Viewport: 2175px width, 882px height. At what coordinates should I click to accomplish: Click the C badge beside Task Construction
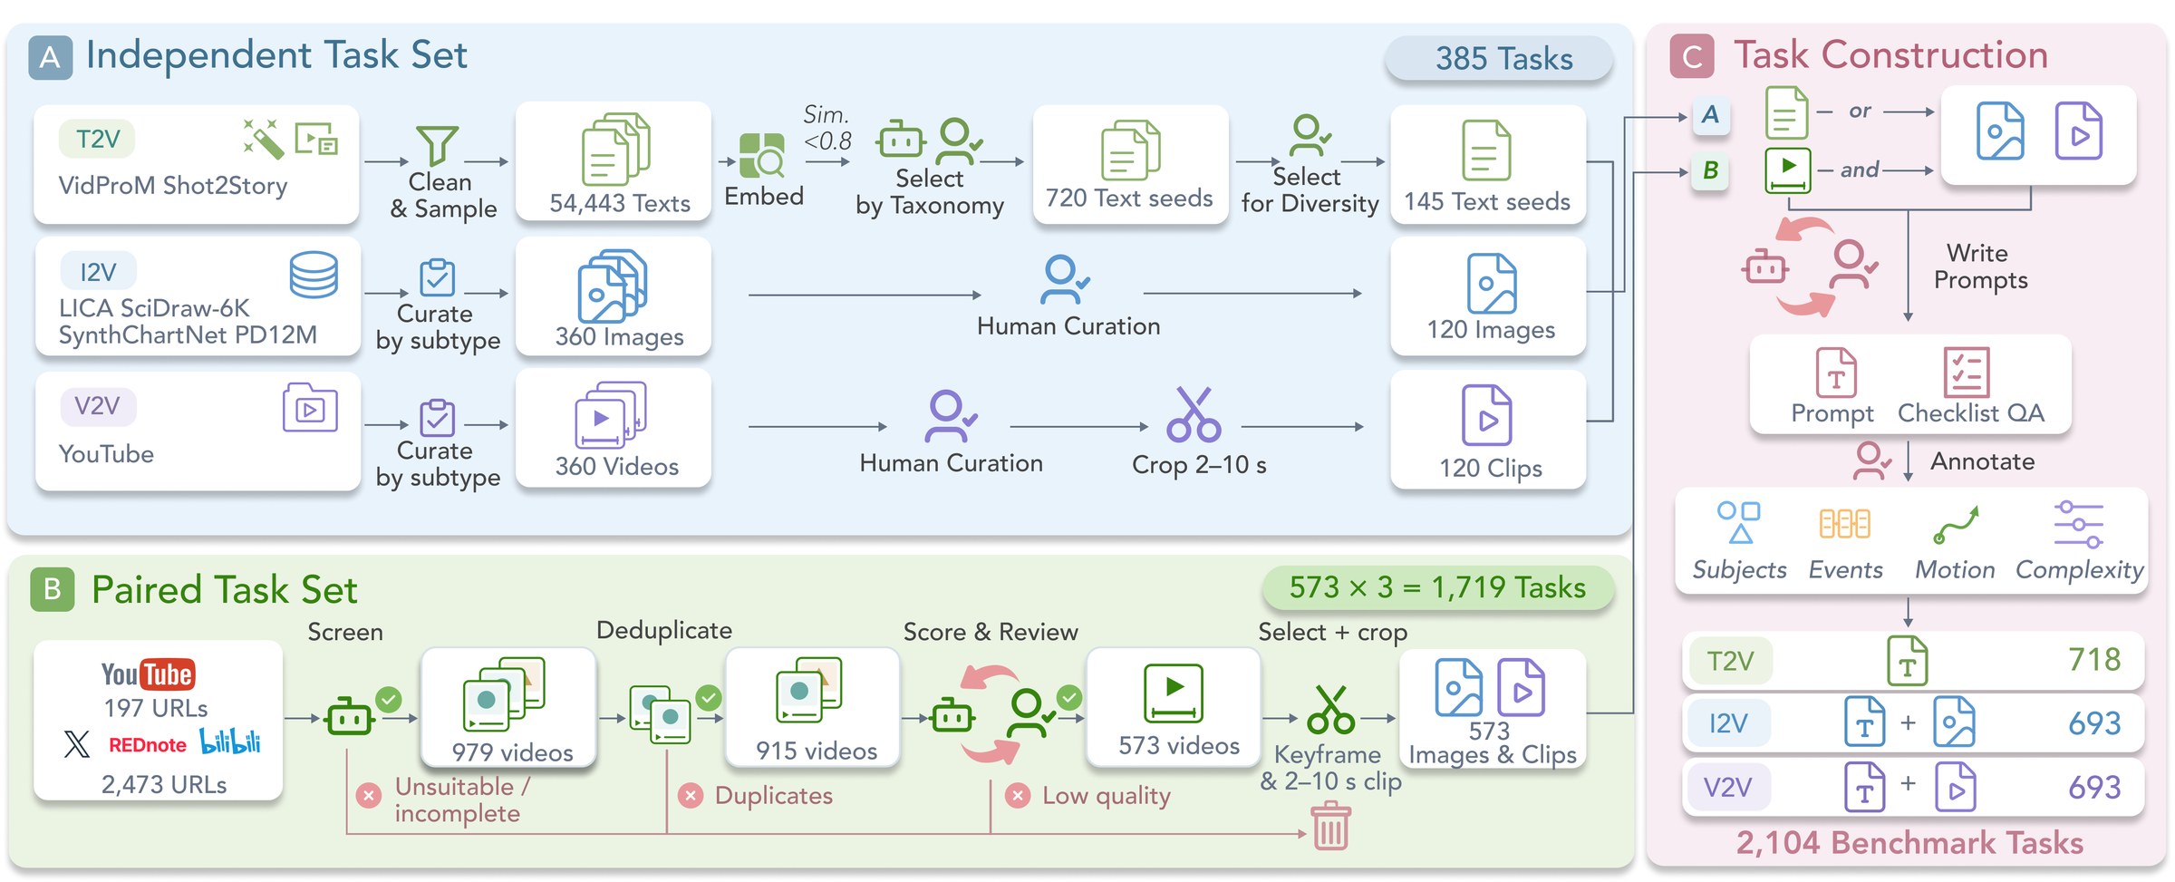click(1692, 56)
